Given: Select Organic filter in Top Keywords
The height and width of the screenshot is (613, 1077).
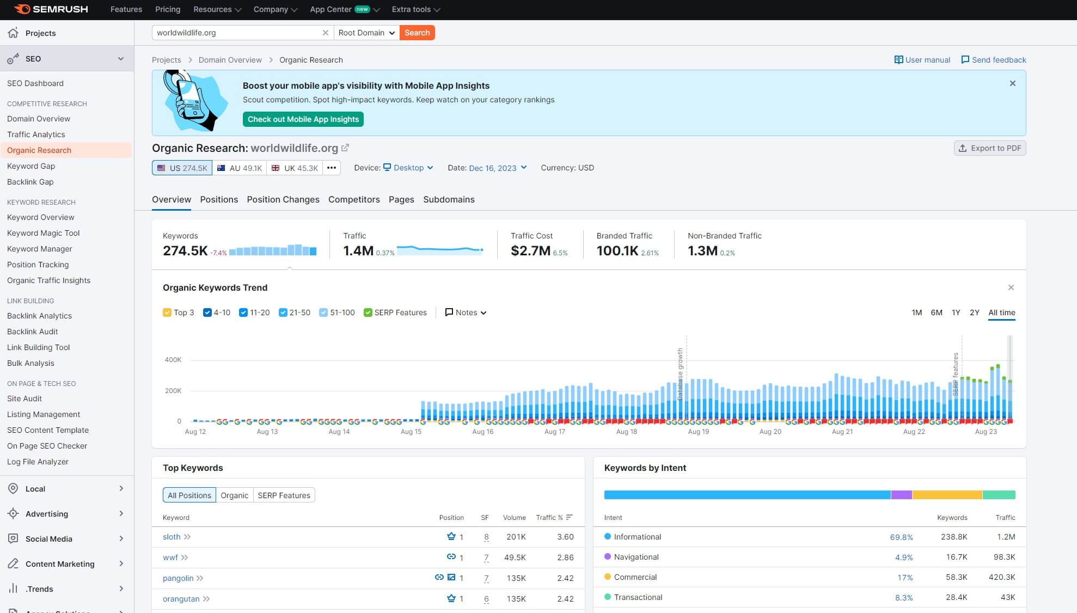Looking at the screenshot, I should pos(235,495).
